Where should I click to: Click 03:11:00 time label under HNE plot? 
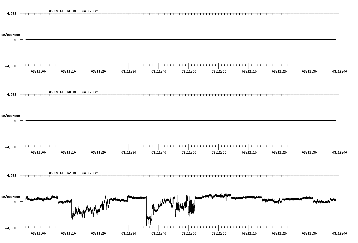[x=38, y=71]
